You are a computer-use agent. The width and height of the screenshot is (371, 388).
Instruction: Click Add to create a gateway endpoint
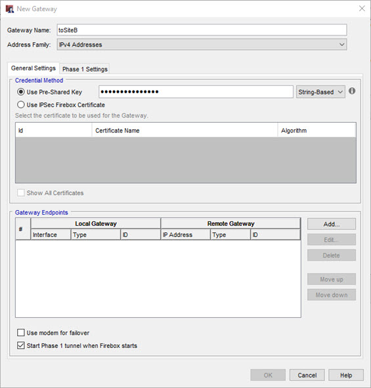point(332,224)
